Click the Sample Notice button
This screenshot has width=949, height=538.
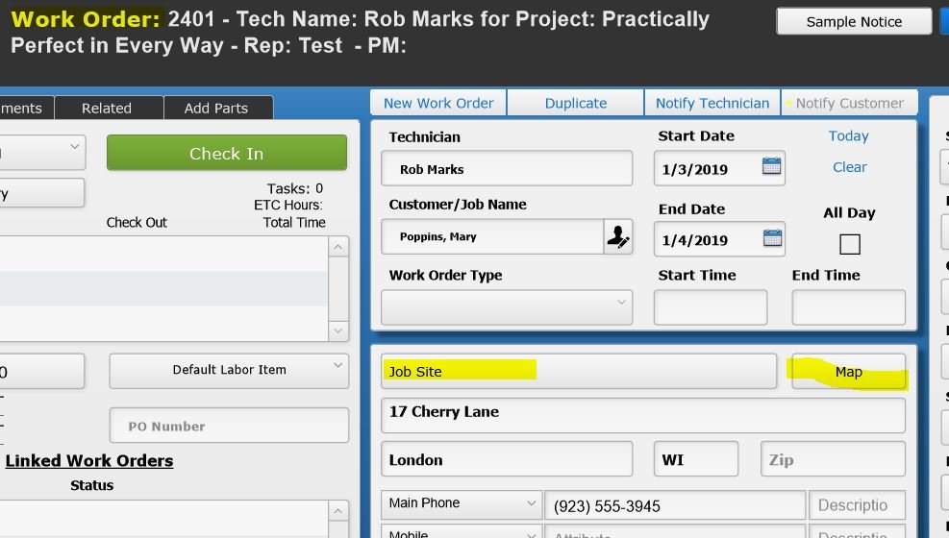pos(854,21)
